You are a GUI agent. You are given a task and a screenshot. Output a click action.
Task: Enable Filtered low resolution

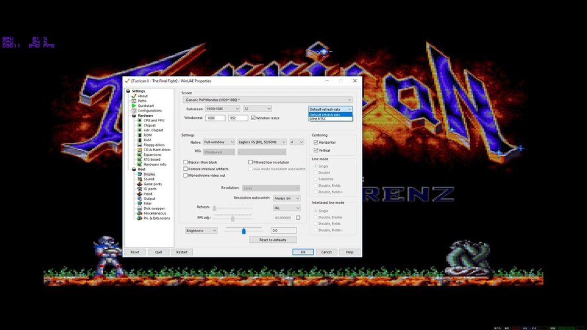[250, 162]
